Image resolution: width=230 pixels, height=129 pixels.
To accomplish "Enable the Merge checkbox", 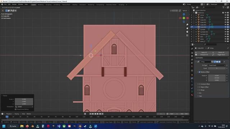I will [x=199, y=90].
